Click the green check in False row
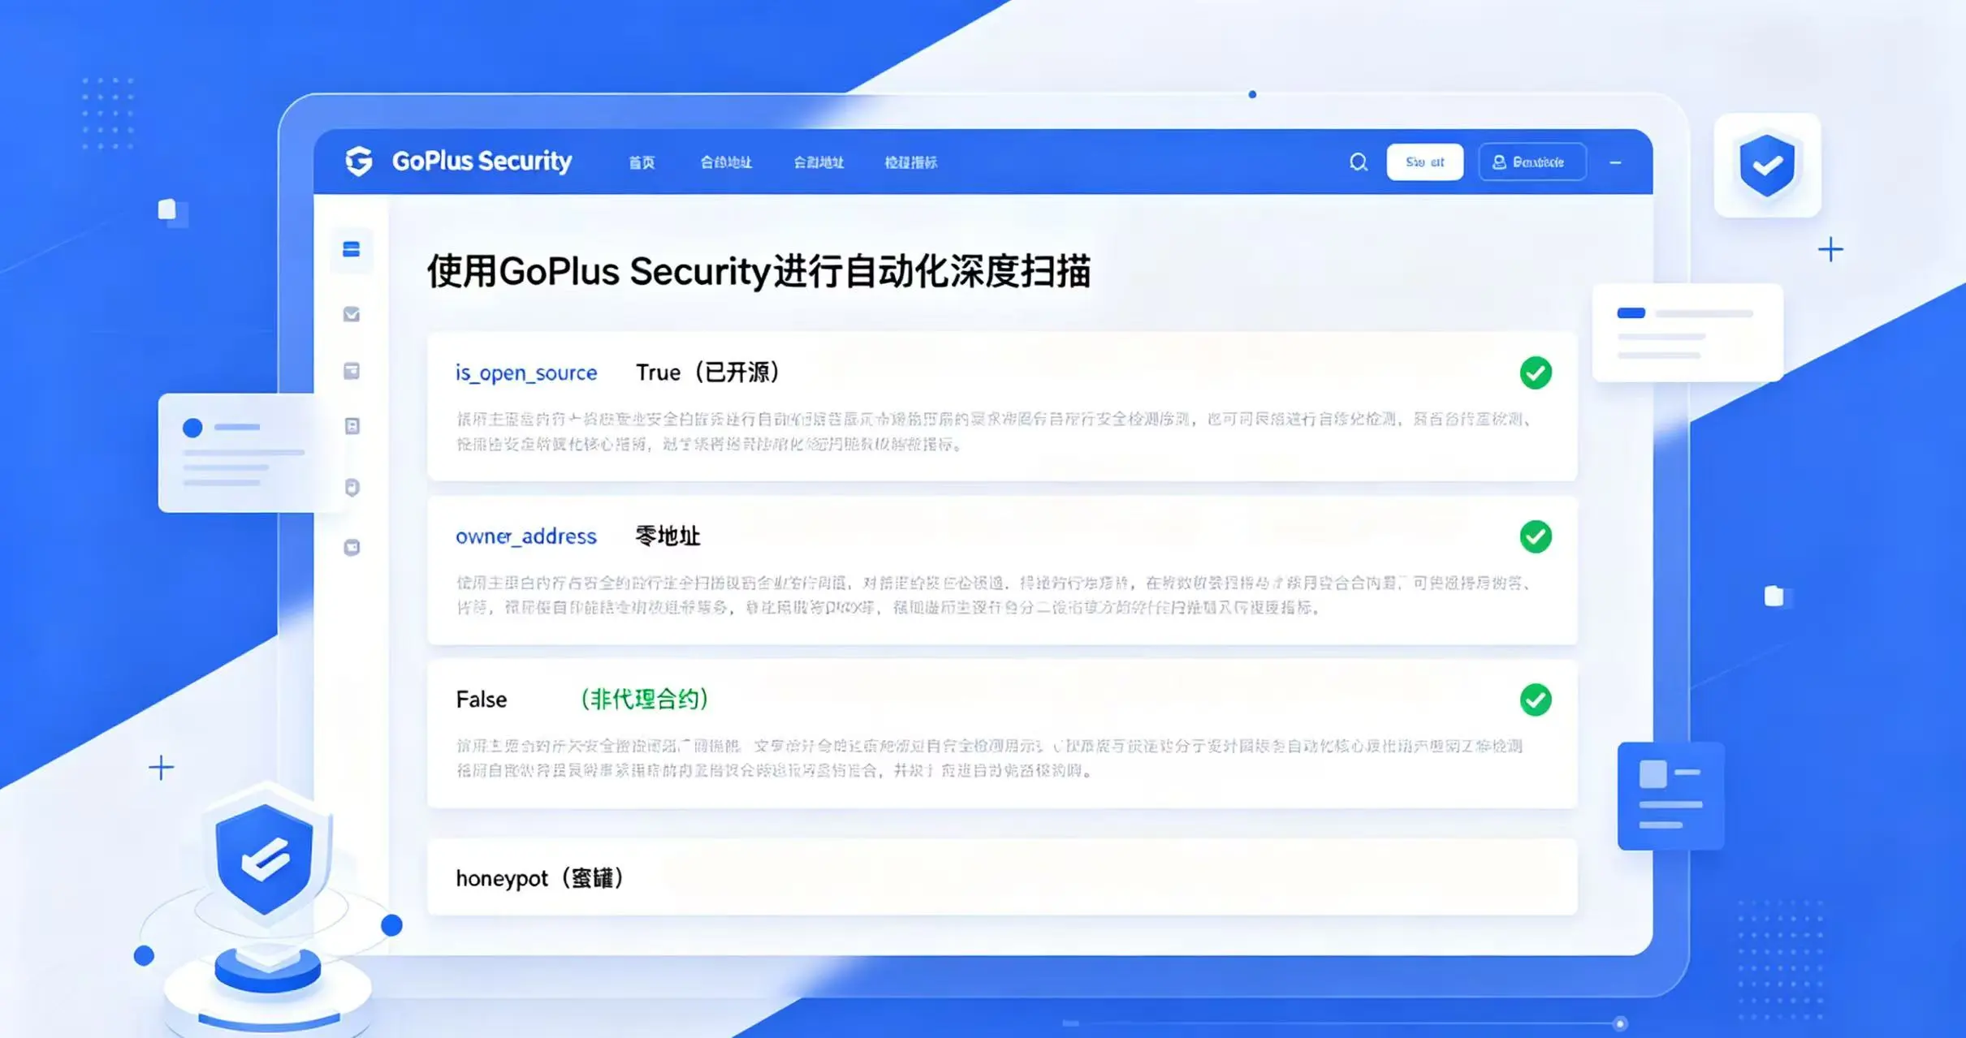The width and height of the screenshot is (1966, 1038). pyautogui.click(x=1535, y=700)
